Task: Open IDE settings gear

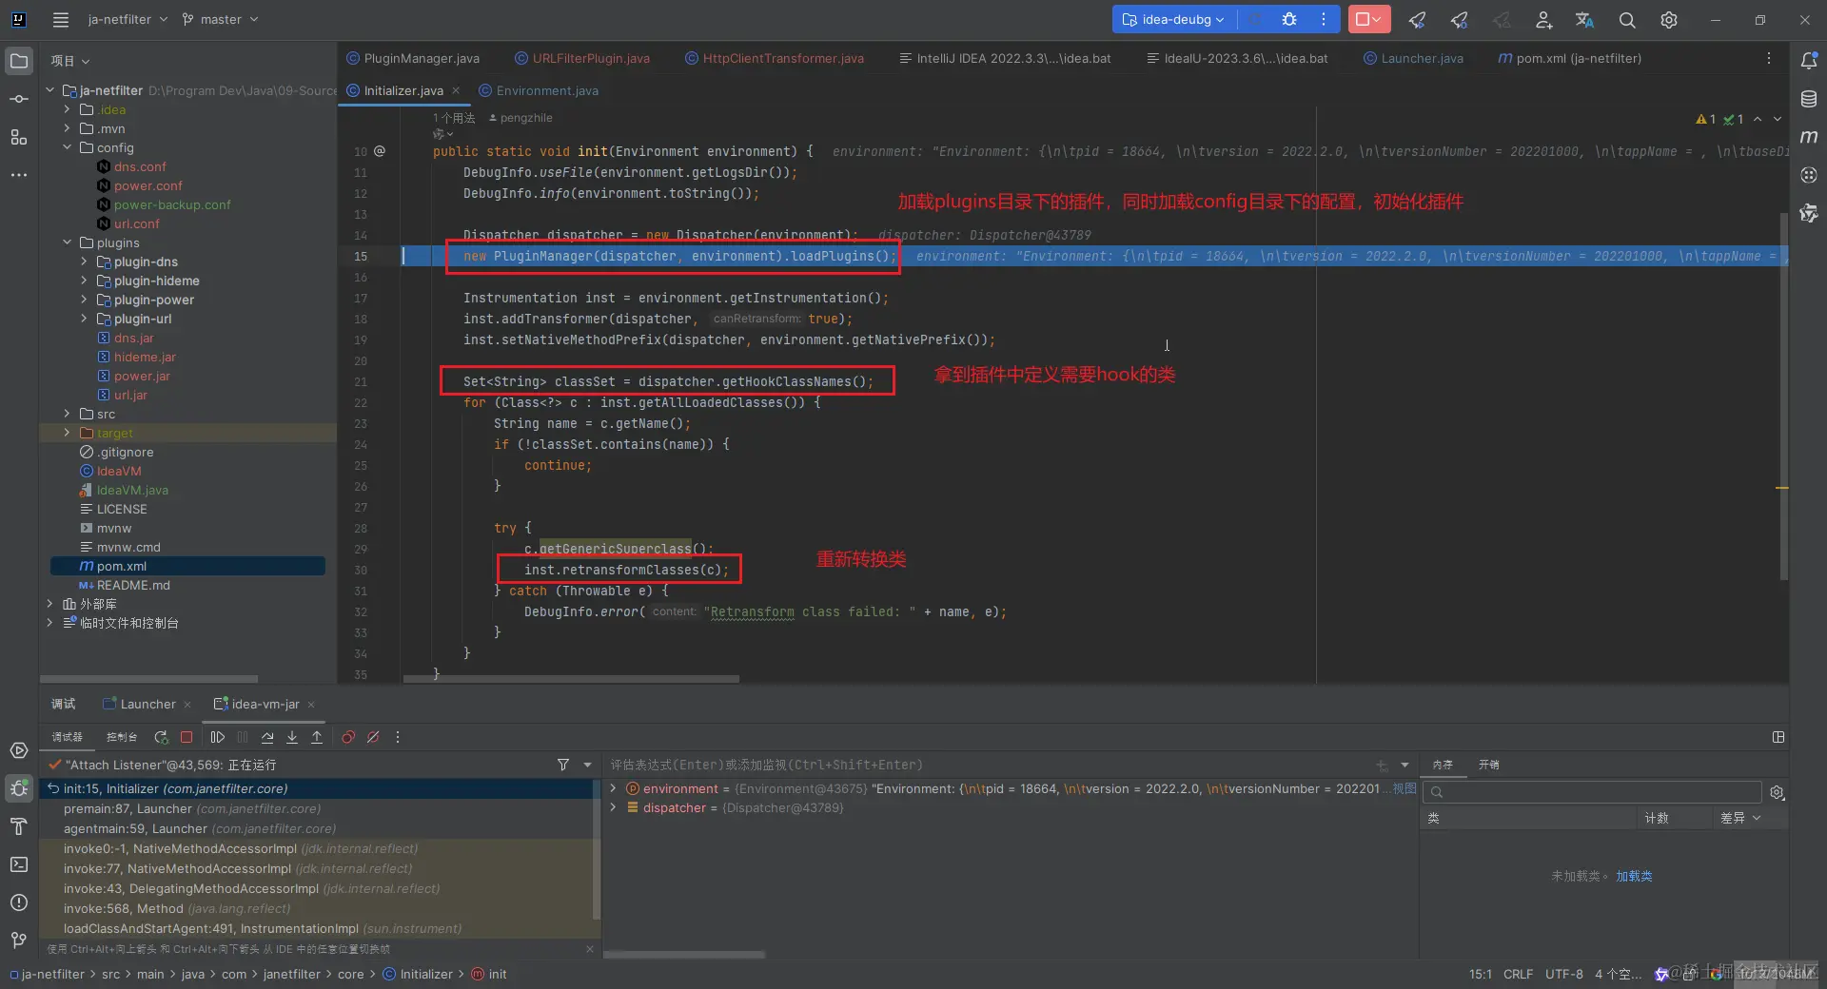Action: point(1669,19)
